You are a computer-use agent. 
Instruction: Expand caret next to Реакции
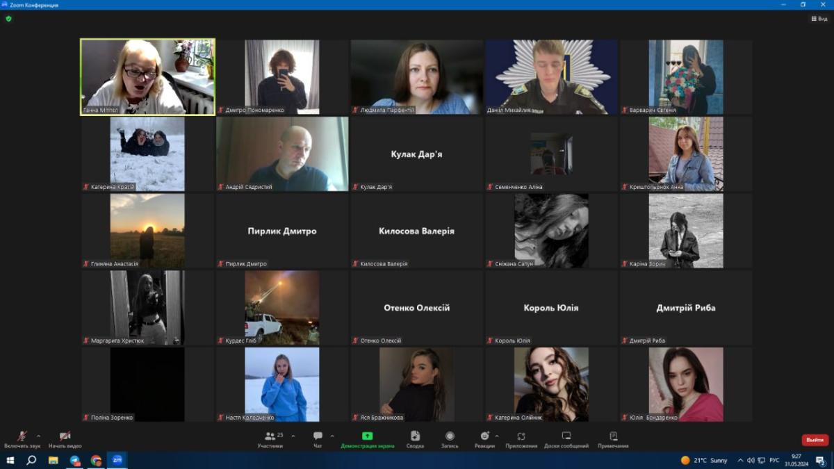coord(496,436)
